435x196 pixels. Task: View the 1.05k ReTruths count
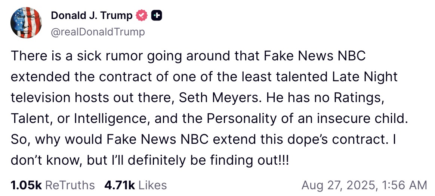(x=26, y=185)
